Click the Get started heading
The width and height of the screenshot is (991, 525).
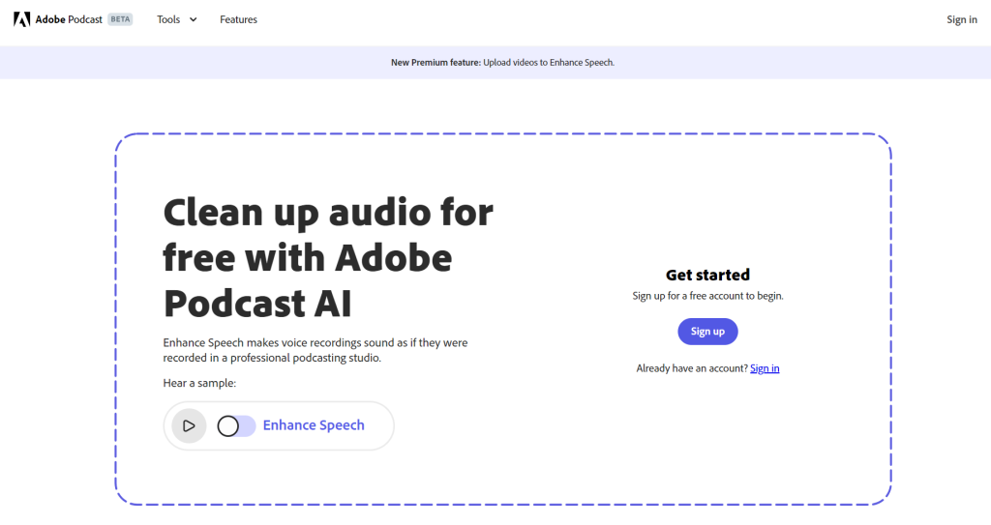pos(707,275)
